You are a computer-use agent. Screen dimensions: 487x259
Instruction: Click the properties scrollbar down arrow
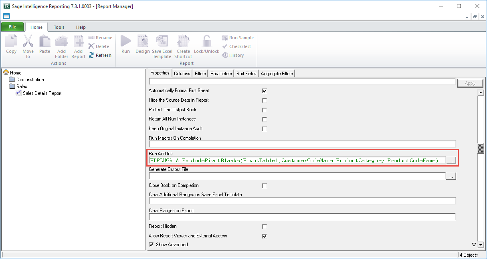click(x=481, y=244)
